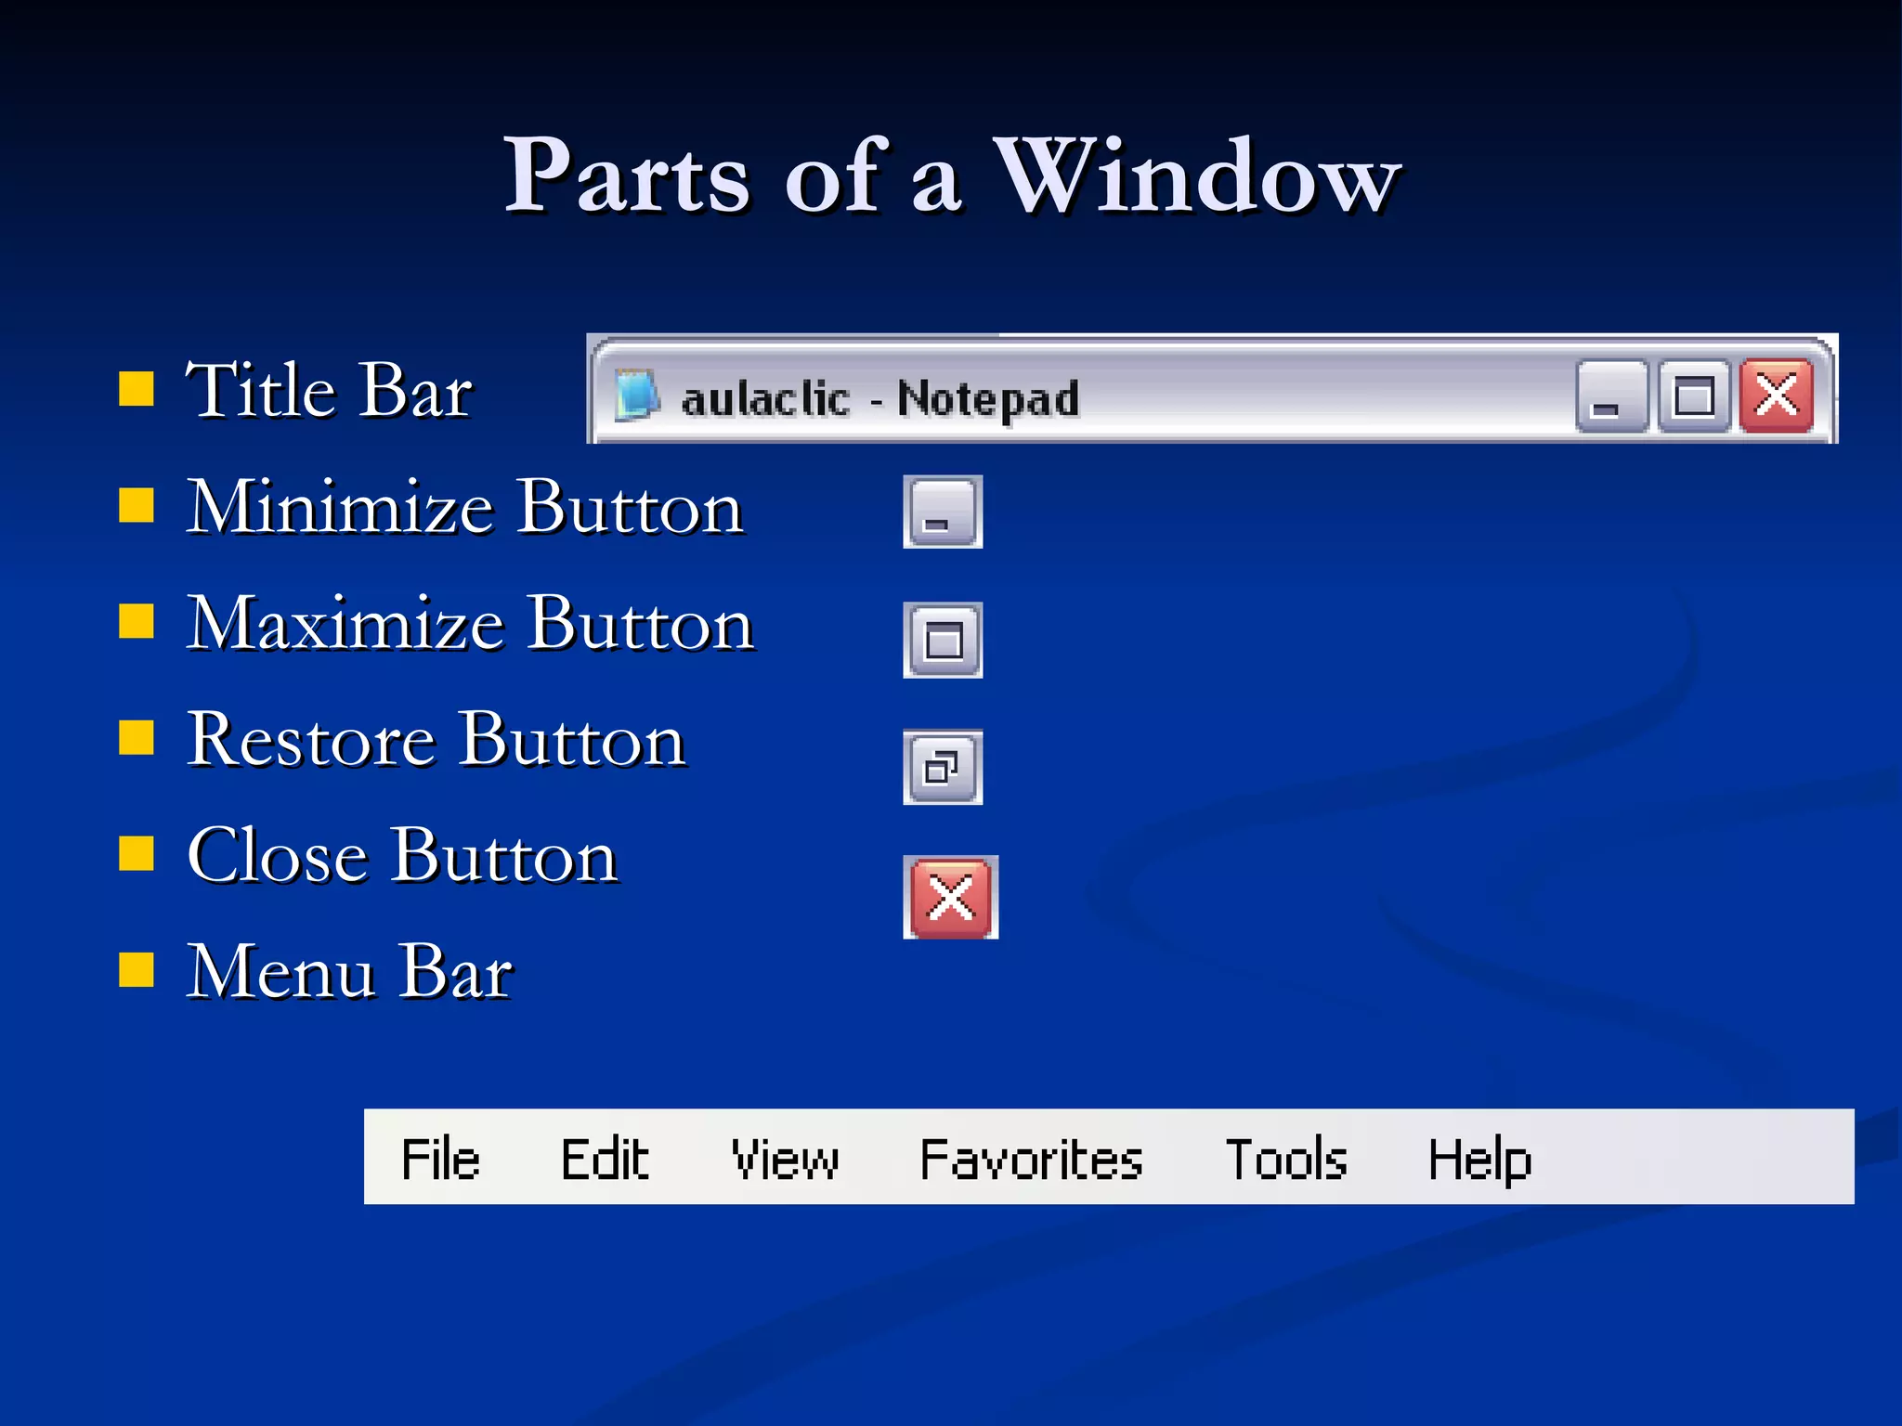1902x1426 pixels.
Task: Open the Favorites menu
Action: (x=1031, y=1159)
